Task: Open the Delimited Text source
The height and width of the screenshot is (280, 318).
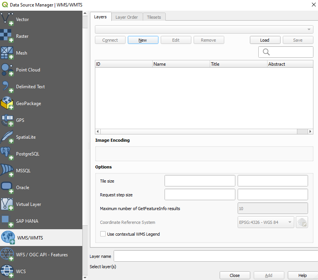Action: [x=8, y=87]
